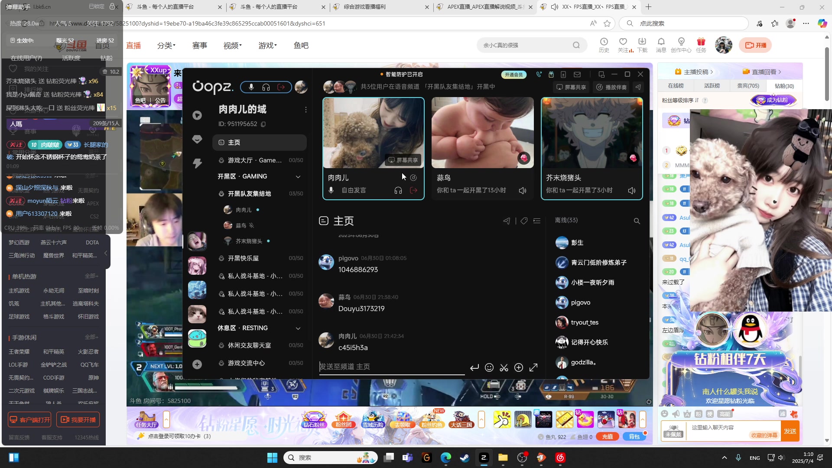Click the paper plane invite icon beside 播放伴奏
This screenshot has height=468, width=832.
click(x=638, y=87)
